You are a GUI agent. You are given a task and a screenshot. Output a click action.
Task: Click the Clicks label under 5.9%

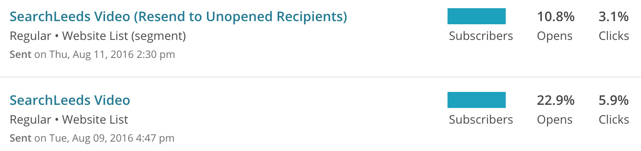point(613,119)
